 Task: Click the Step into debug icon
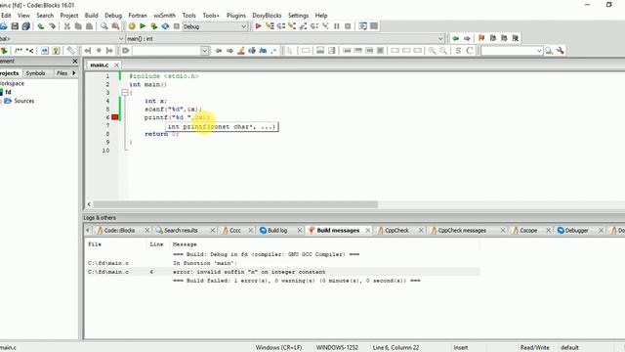(292, 26)
